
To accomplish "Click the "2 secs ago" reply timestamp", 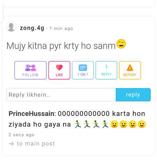I will pos(21,135).
